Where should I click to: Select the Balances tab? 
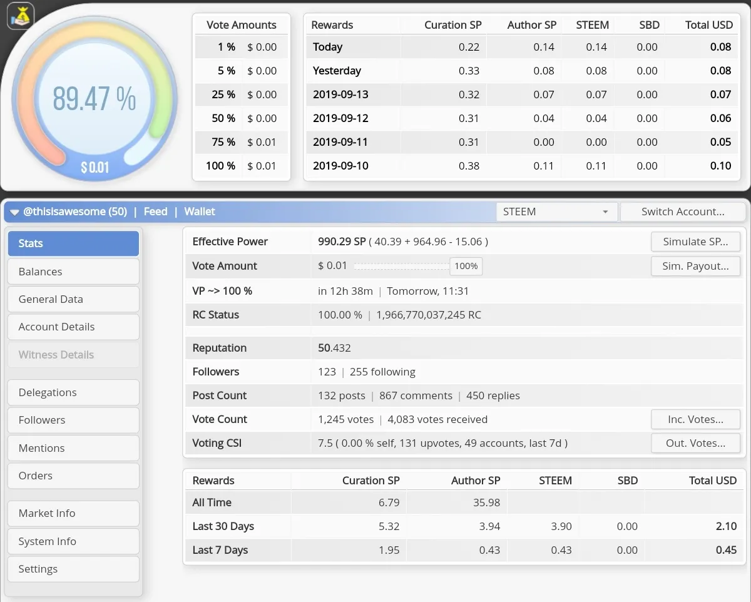point(73,272)
